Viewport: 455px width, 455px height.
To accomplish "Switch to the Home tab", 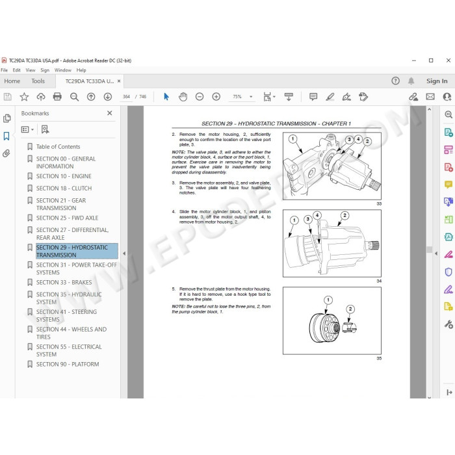I will [12, 81].
